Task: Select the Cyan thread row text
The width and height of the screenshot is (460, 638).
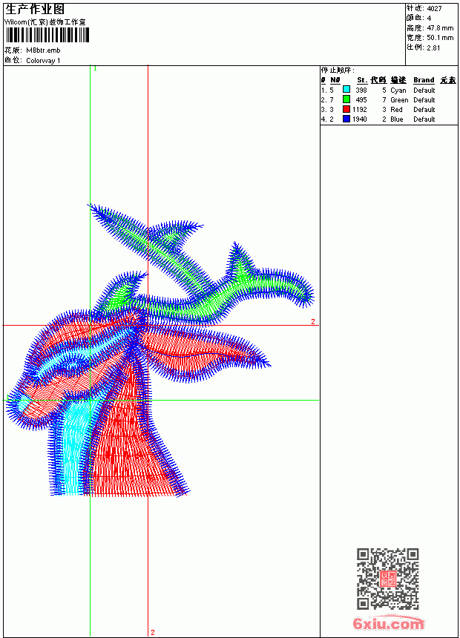Action: pyautogui.click(x=378, y=90)
